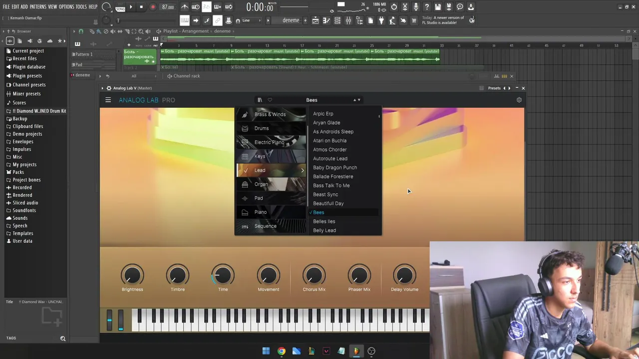Select the Drums category

click(271, 128)
